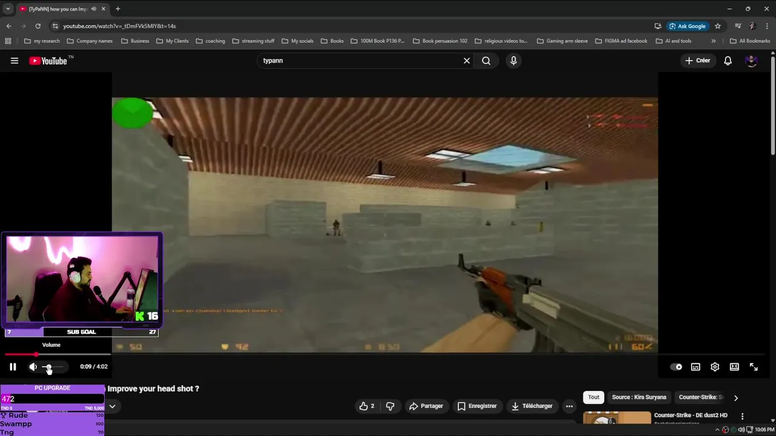
Task: Open the my research bookmark folder
Action: (x=42, y=41)
